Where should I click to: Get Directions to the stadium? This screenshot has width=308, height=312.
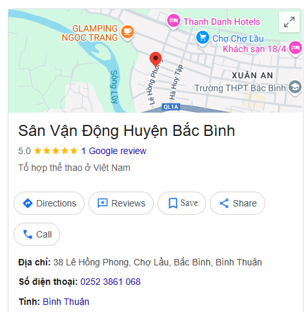[x=49, y=203]
